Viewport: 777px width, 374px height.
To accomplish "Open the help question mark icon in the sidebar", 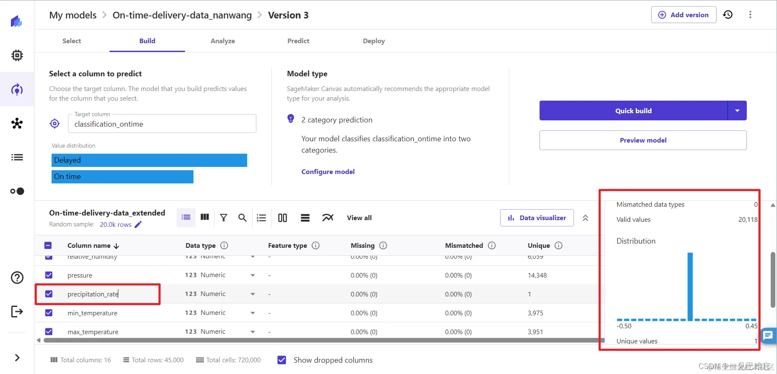I will pos(17,278).
